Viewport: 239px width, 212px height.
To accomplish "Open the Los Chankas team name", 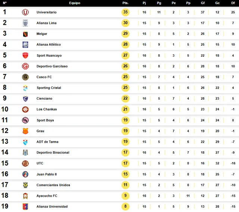I will coord(47,109).
